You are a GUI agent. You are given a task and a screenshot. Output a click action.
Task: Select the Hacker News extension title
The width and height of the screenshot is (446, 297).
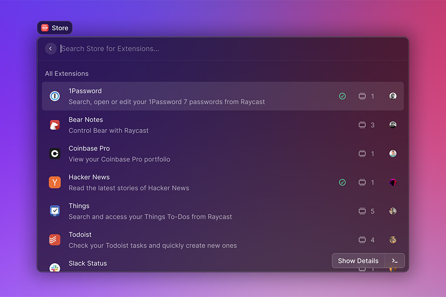coord(89,177)
